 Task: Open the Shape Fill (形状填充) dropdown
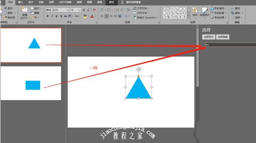(x=218, y=8)
